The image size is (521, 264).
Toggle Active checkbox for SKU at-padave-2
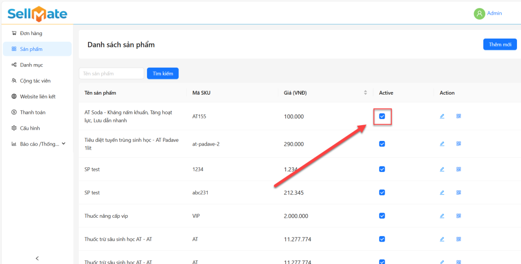(382, 144)
